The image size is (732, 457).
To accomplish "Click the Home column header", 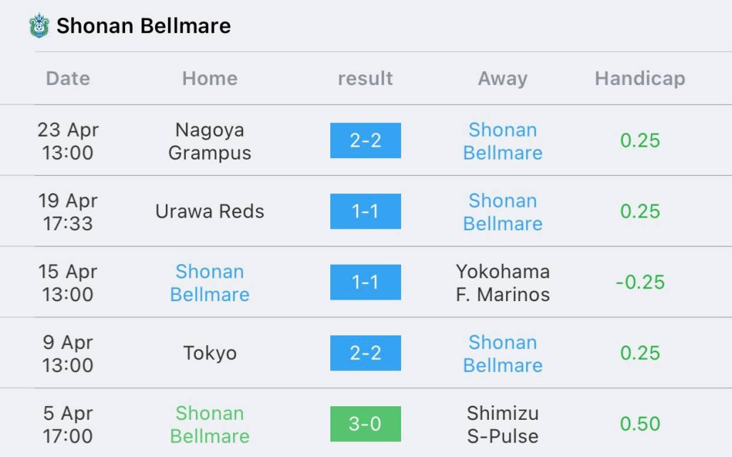I will [x=209, y=79].
